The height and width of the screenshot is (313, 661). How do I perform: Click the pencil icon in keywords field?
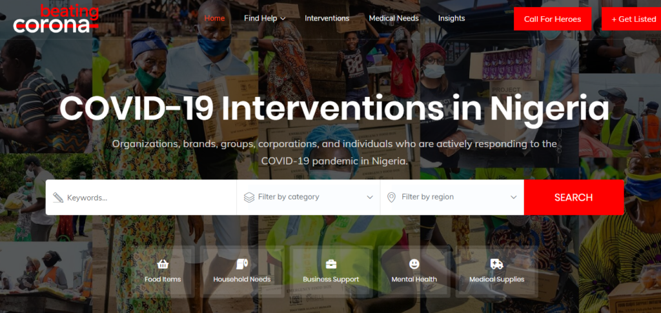(58, 197)
